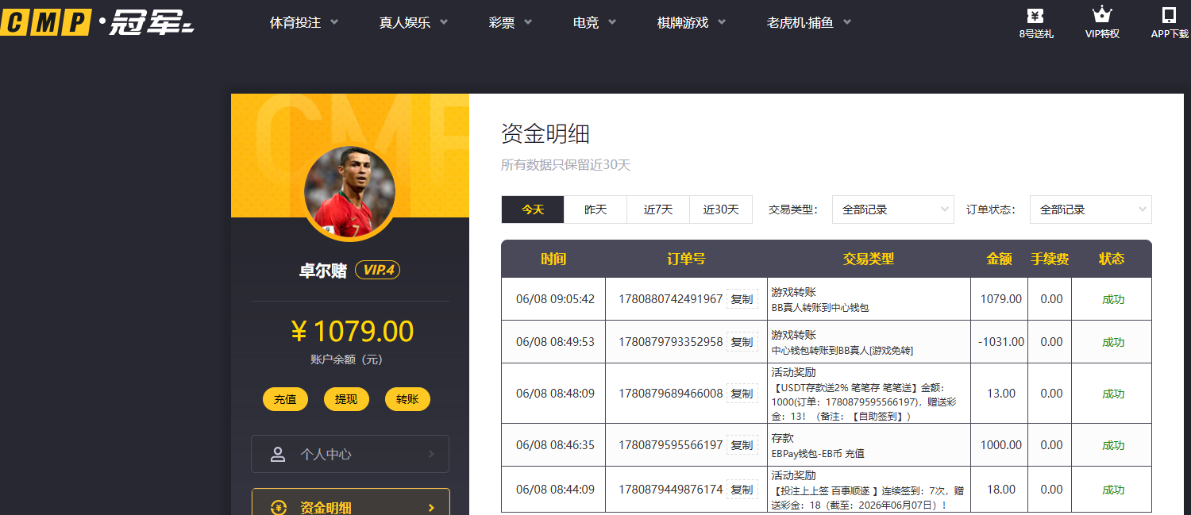The image size is (1191, 515).
Task: Click the 金额 column header
Action: pyautogui.click(x=999, y=259)
